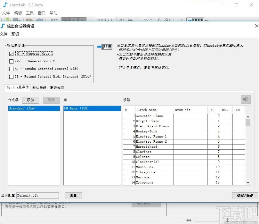
Task: Select the Celesta patch
Action: (184, 157)
